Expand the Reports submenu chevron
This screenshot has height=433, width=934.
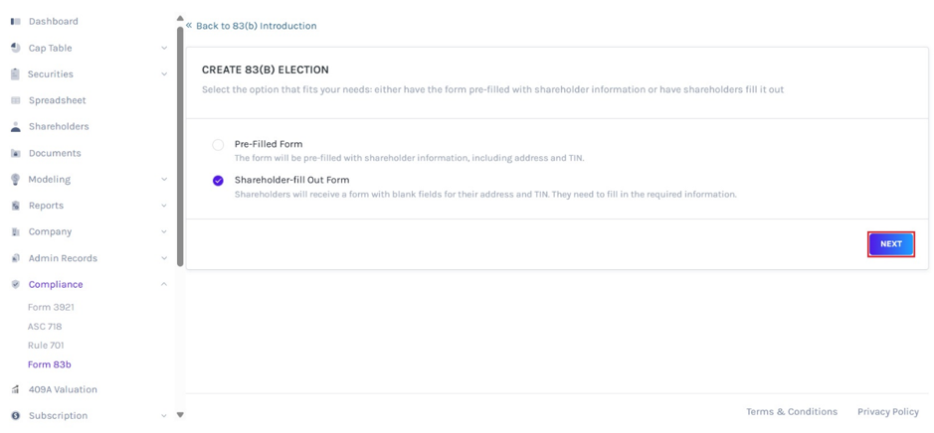tap(164, 206)
